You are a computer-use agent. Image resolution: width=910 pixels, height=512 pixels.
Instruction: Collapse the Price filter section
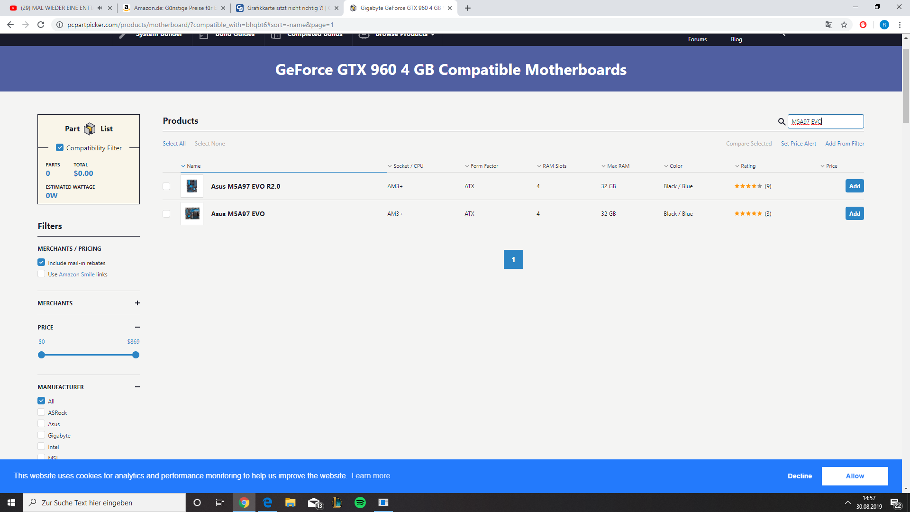click(x=137, y=327)
